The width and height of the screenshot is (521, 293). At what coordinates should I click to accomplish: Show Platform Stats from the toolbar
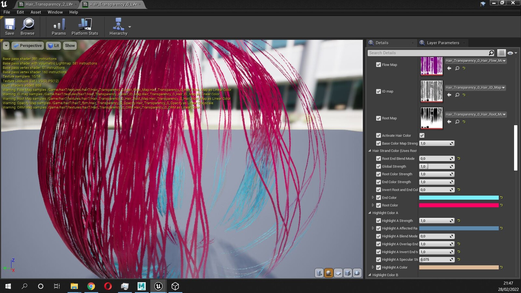85,27
